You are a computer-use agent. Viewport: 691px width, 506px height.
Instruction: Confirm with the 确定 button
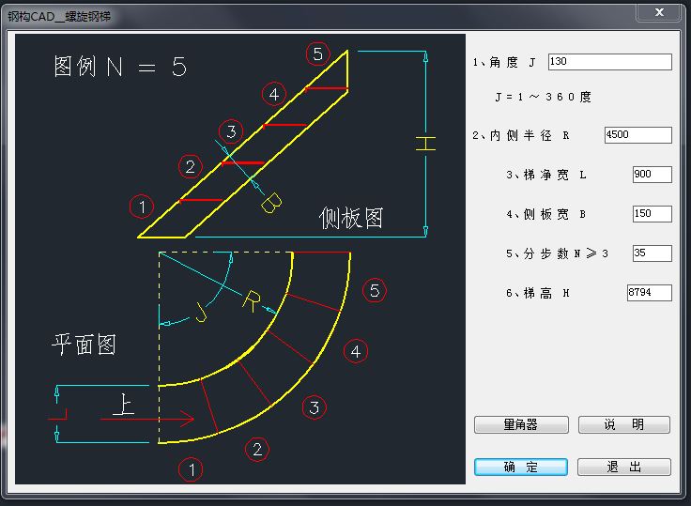521,467
